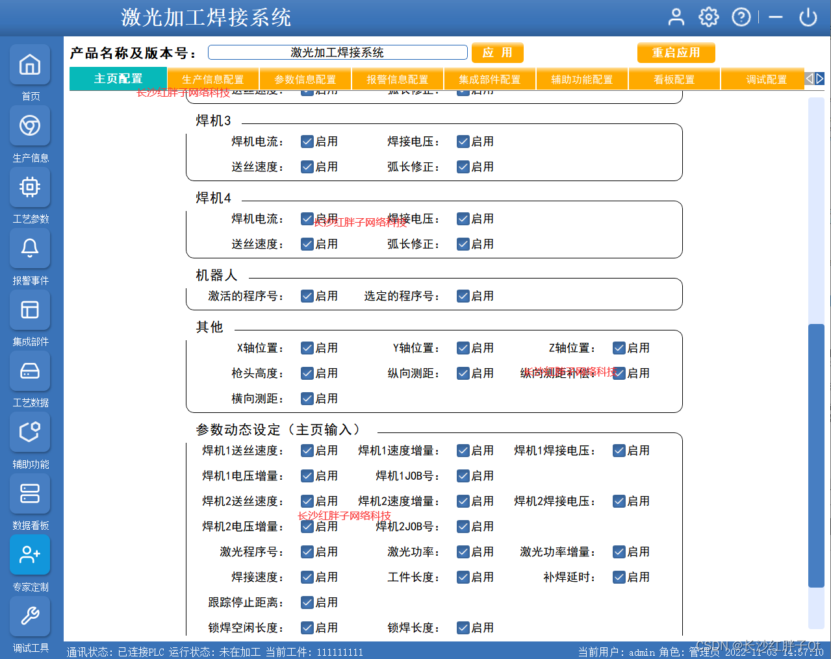Switch to the 报警信息配置 tab
The height and width of the screenshot is (659, 831).
click(398, 79)
